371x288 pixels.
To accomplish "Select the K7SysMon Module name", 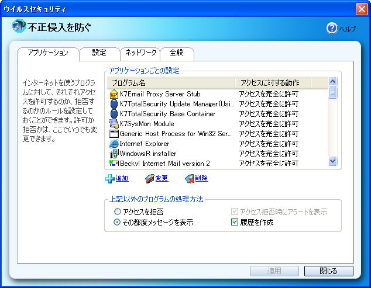I will coord(147,124).
